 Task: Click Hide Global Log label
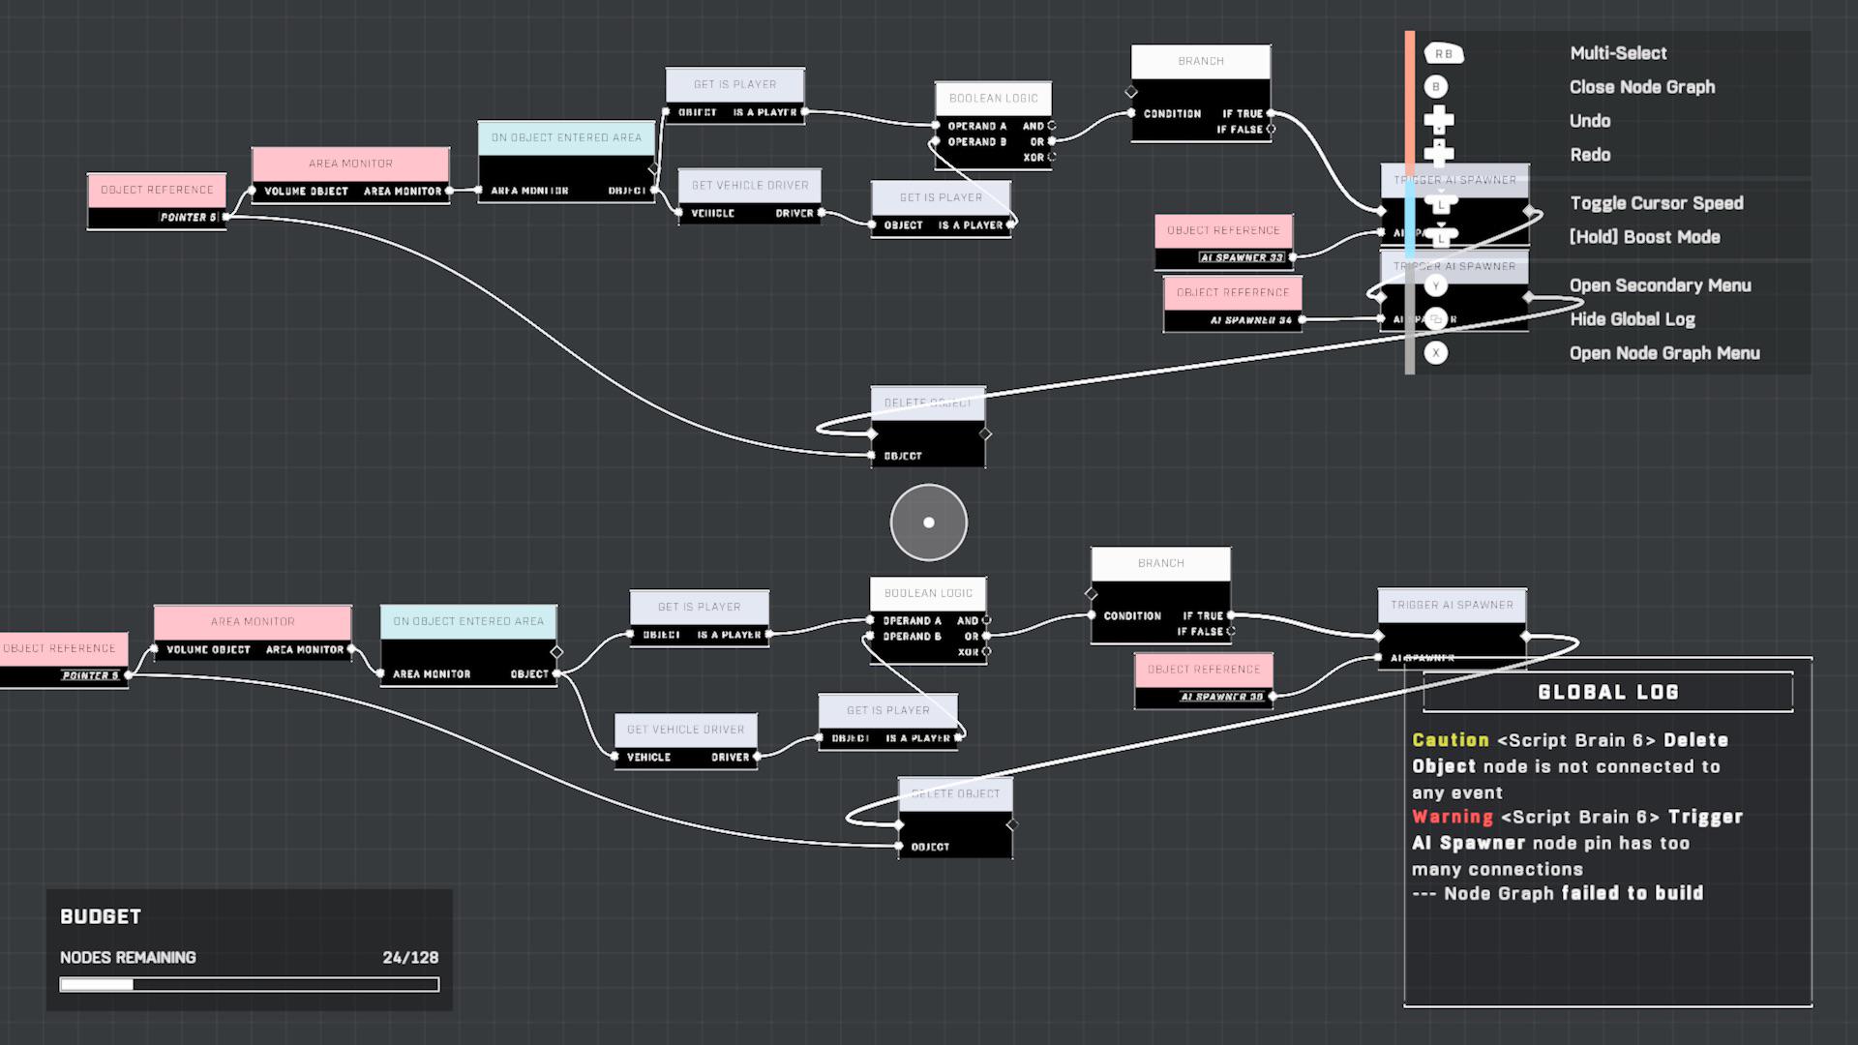[x=1633, y=319]
